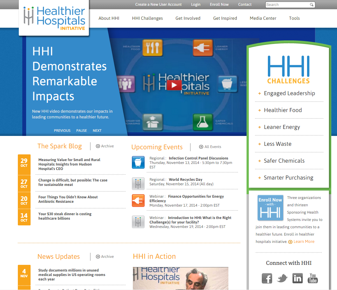Pause the homepage carousel
This screenshot has width=337, height=290.
(82, 131)
